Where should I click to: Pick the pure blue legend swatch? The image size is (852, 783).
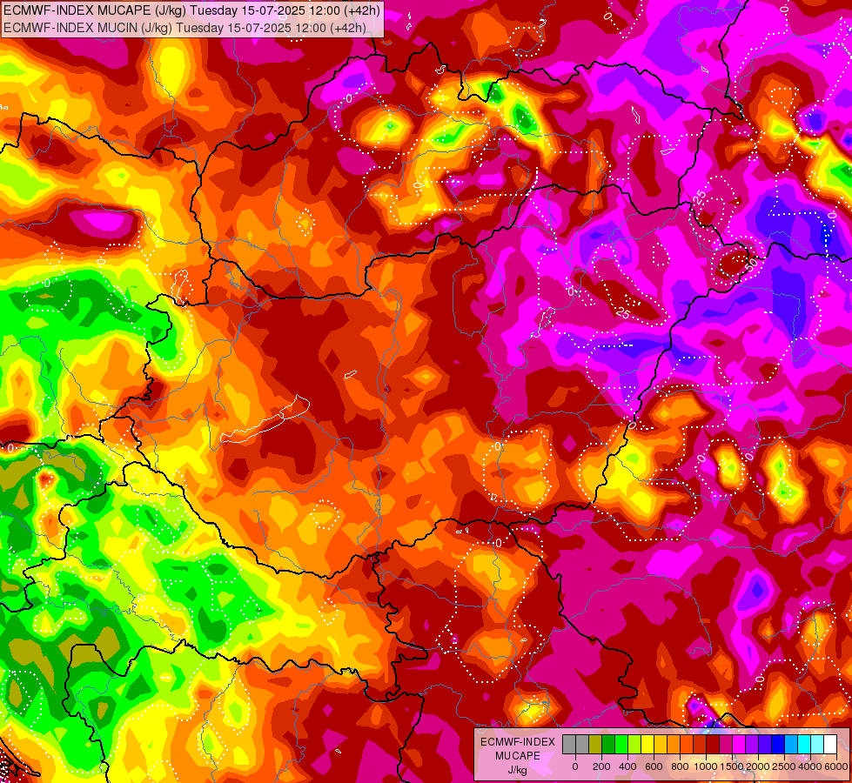pos(778,744)
